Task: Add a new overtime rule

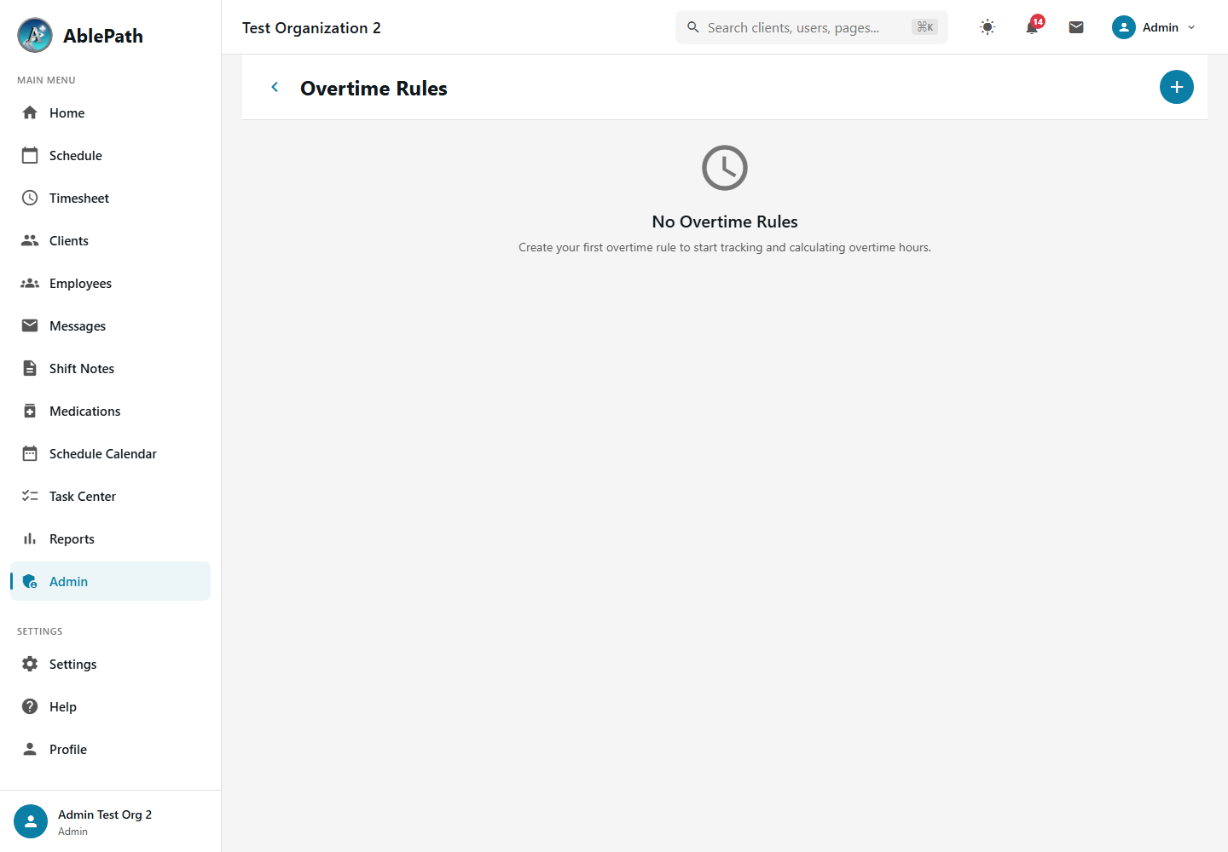Action: coord(1177,87)
